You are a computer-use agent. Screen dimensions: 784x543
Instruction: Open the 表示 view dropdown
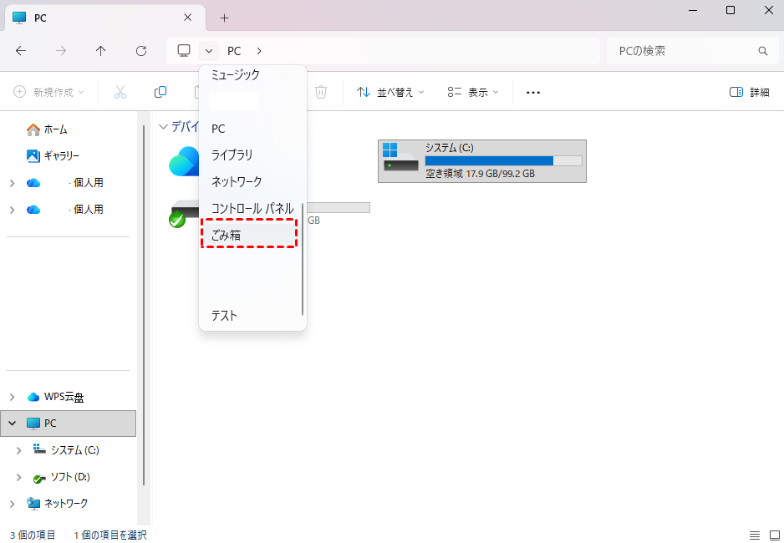tap(472, 92)
